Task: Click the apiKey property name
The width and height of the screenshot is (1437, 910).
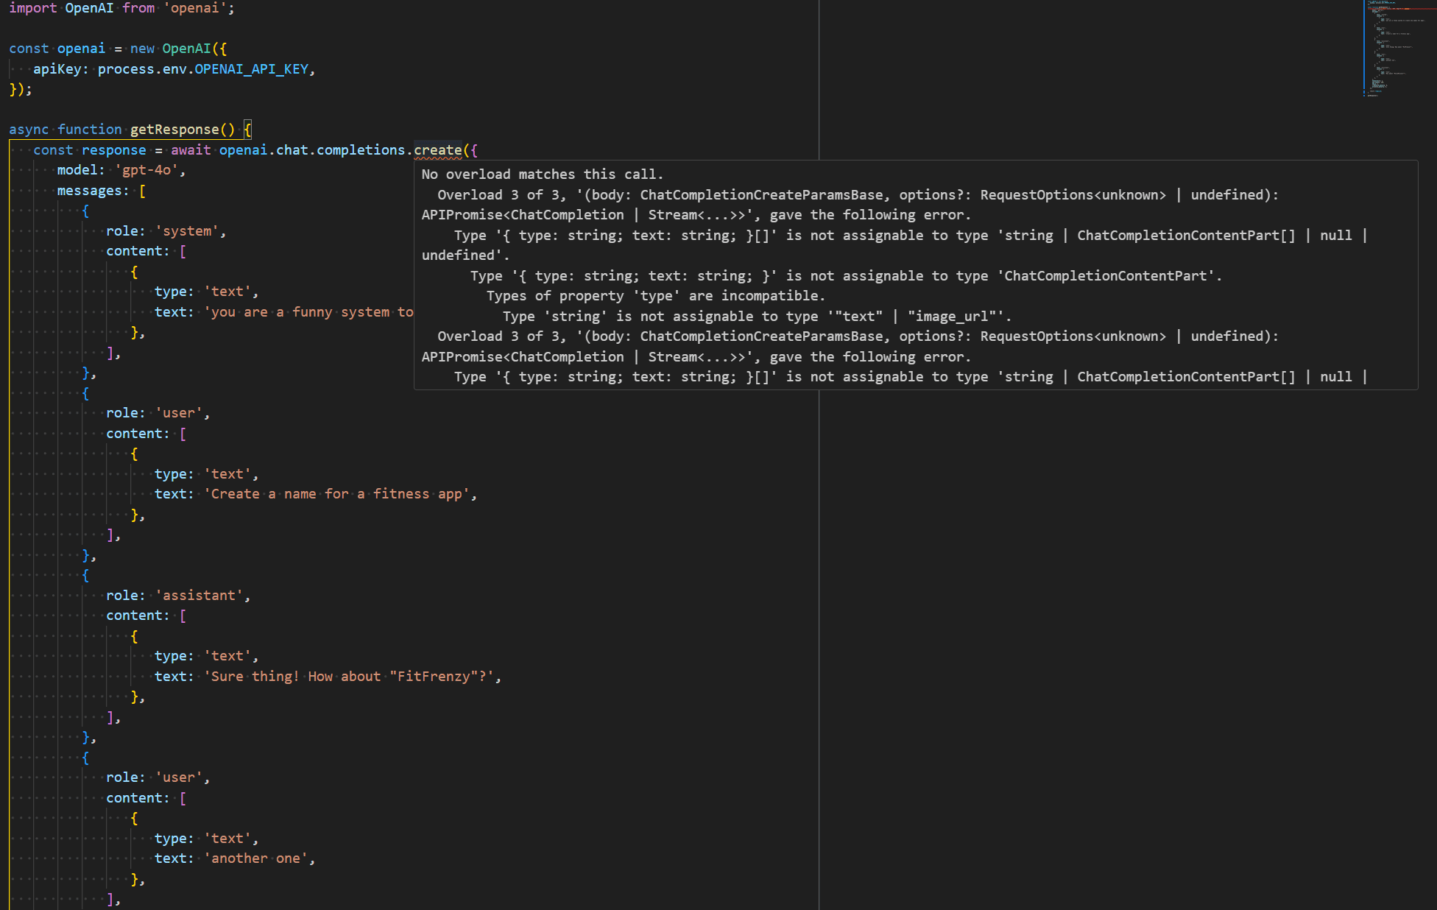Action: click(57, 69)
